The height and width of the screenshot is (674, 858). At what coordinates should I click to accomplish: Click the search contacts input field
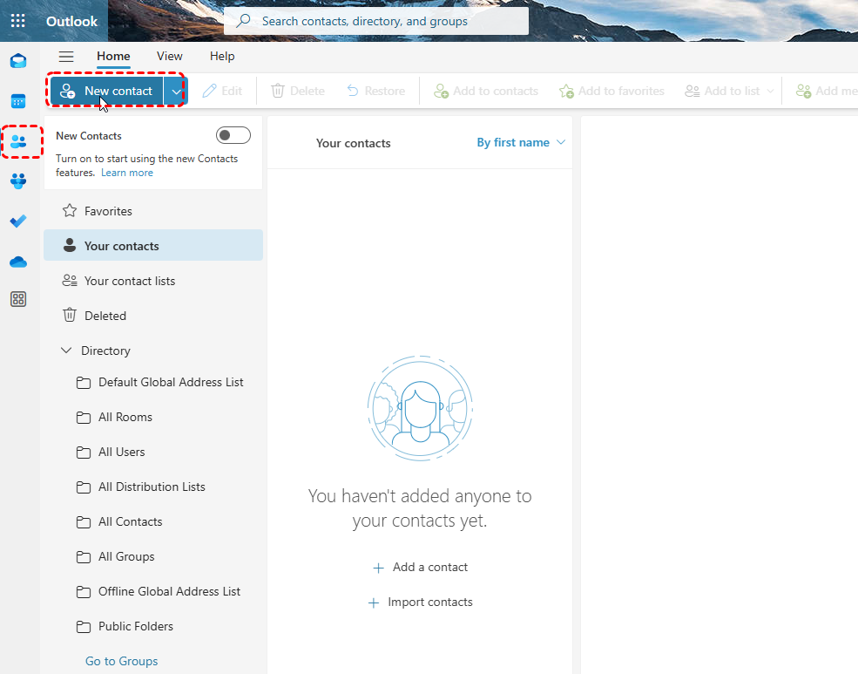tap(376, 21)
